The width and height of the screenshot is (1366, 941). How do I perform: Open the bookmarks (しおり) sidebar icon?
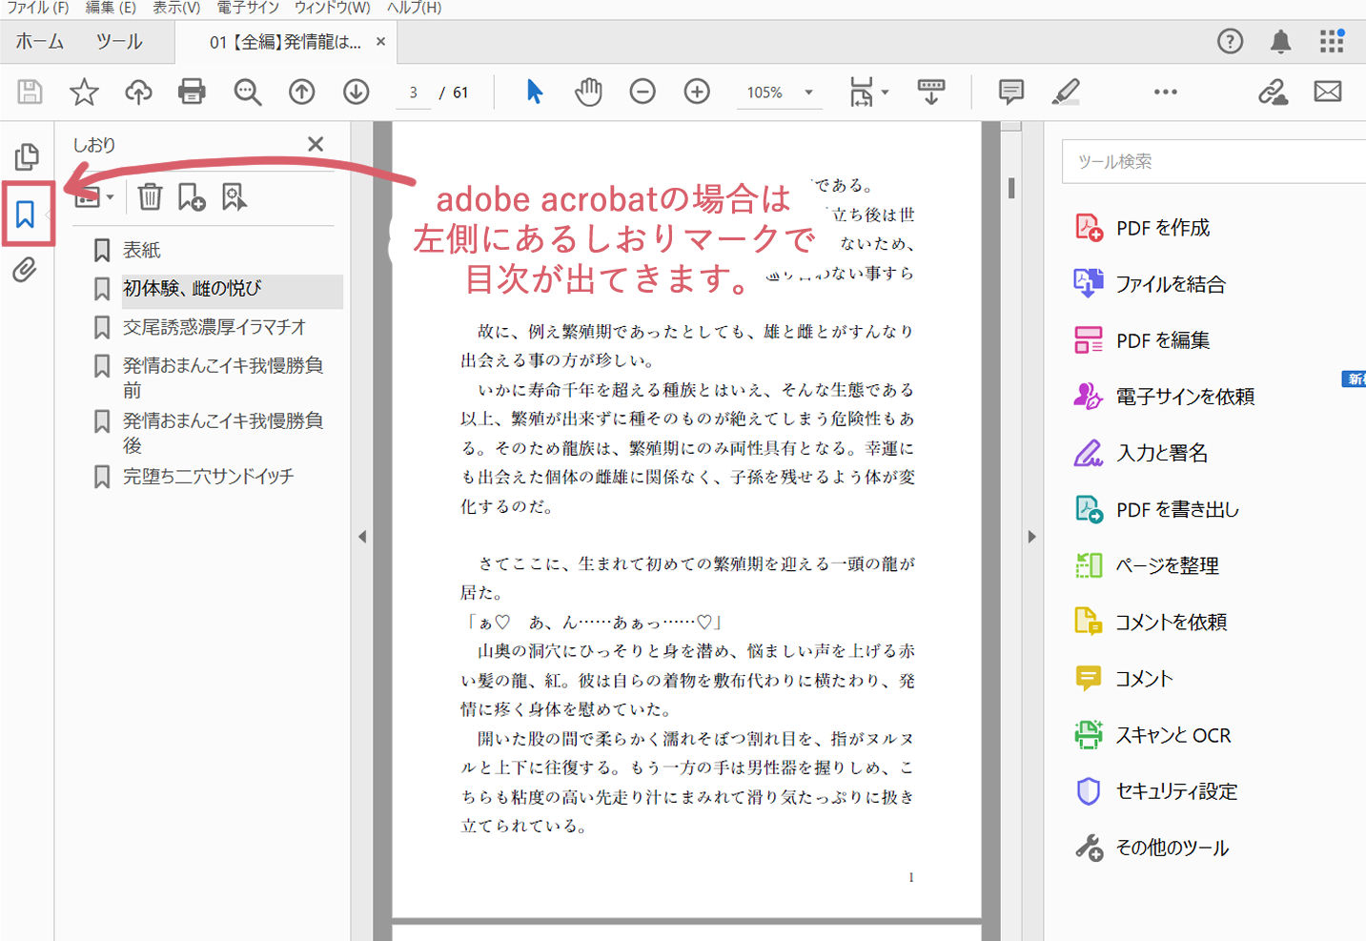point(26,214)
